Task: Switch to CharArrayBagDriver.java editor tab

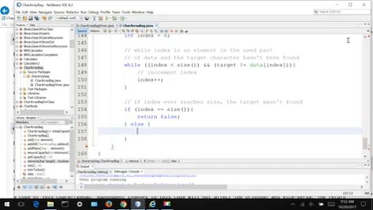Action: click(97, 26)
